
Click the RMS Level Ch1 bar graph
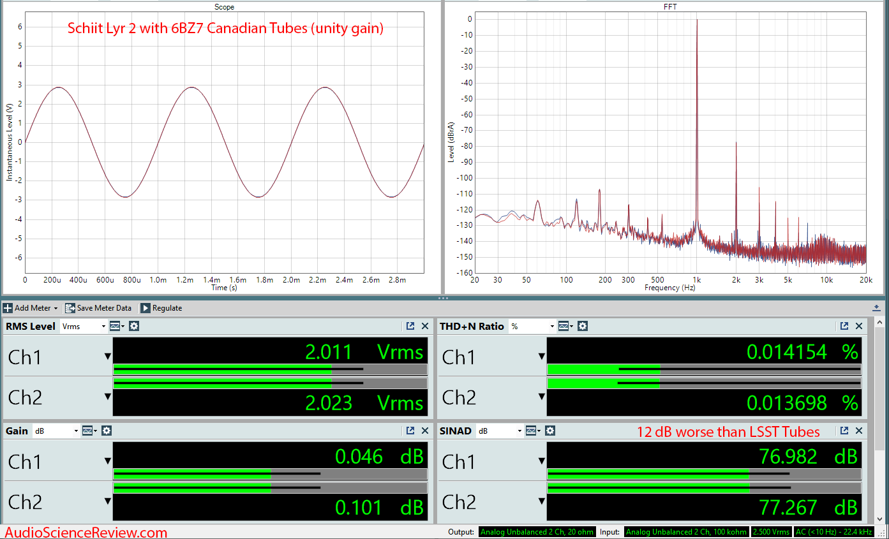coord(270,369)
